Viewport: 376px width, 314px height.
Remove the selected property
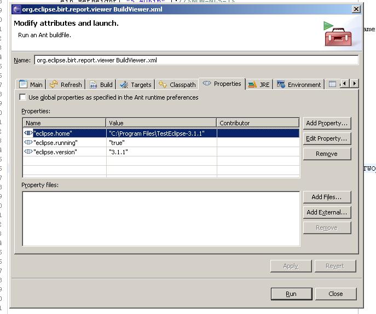[327, 154]
